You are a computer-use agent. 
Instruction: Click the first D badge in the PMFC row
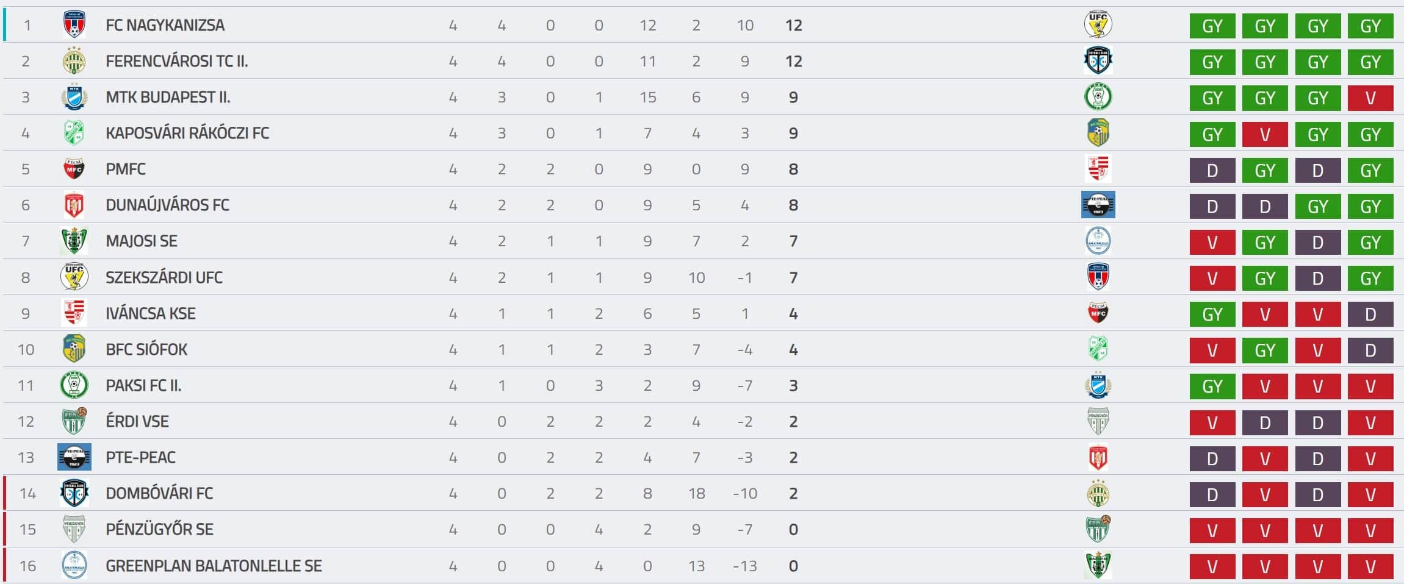click(x=1212, y=170)
